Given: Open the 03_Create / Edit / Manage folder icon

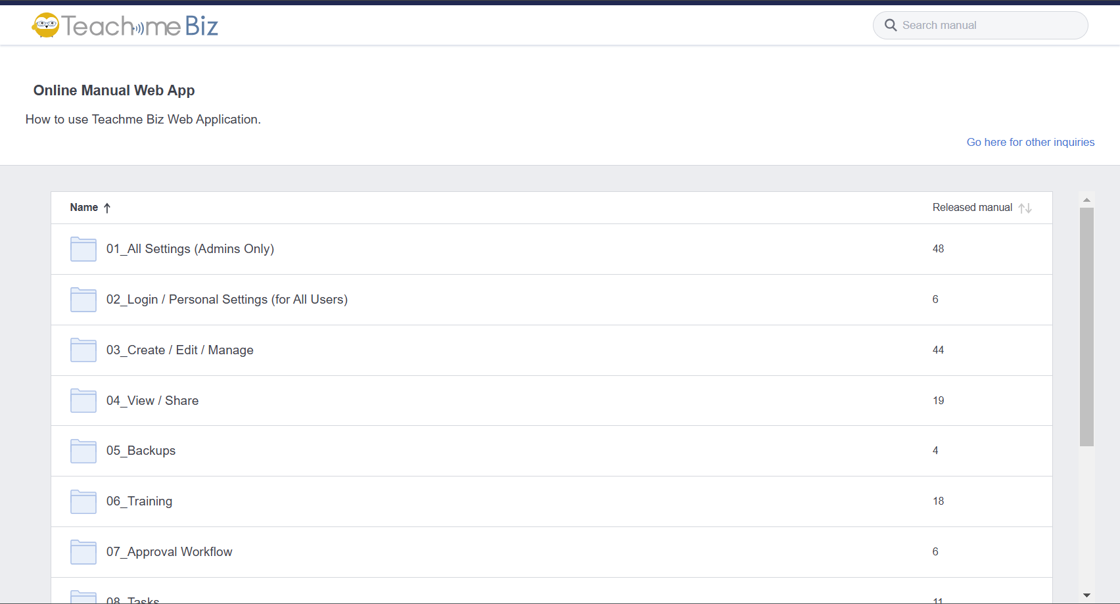Looking at the screenshot, I should (83, 350).
